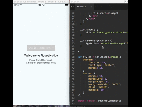Image resolution: width=142 pixels, height=107 pixels.
Task: Click AppActions in line 63
Action: click(x=93, y=43)
